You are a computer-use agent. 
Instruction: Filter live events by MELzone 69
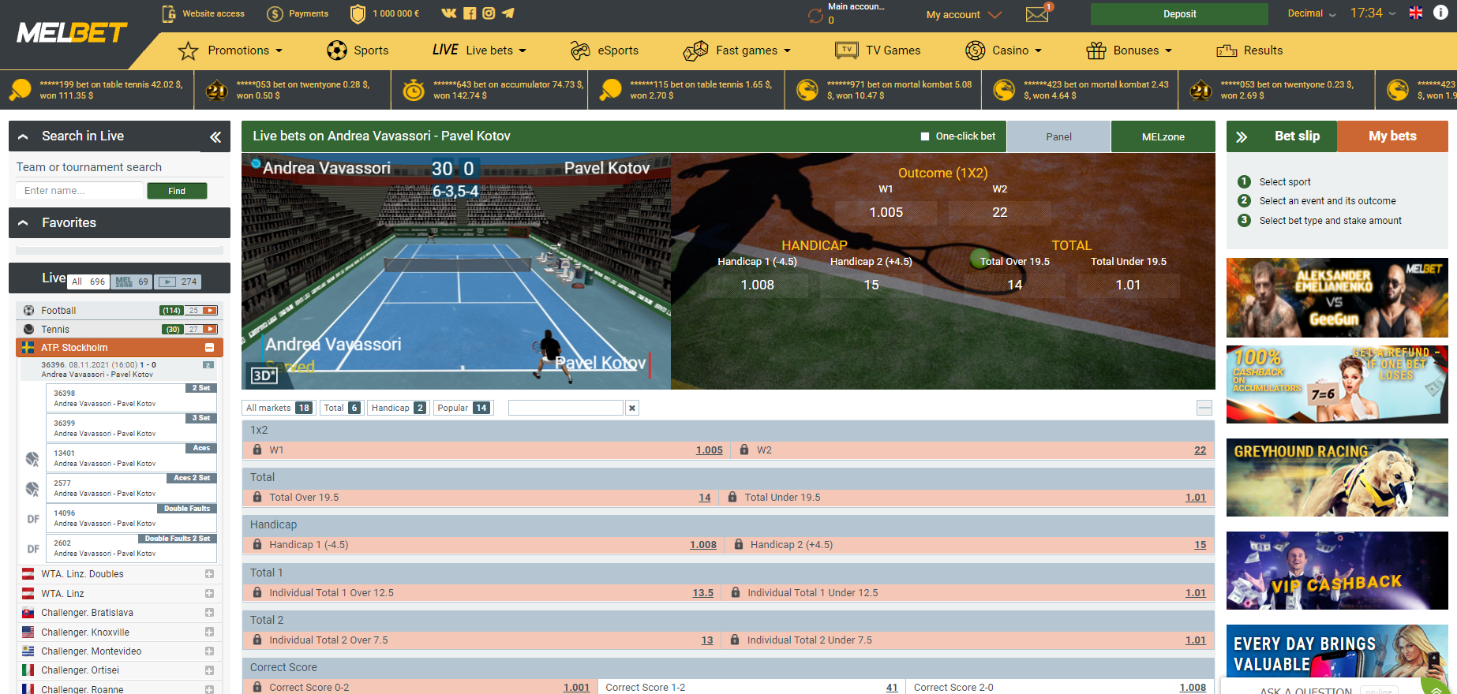point(132,282)
